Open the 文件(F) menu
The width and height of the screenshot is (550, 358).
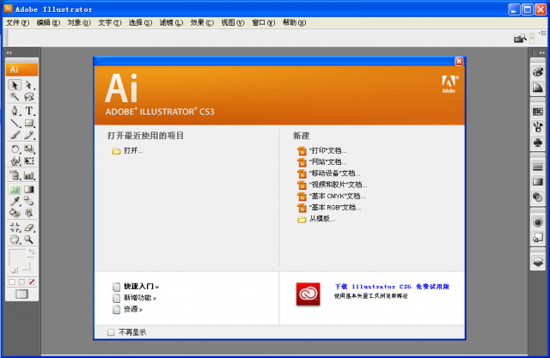(x=17, y=23)
